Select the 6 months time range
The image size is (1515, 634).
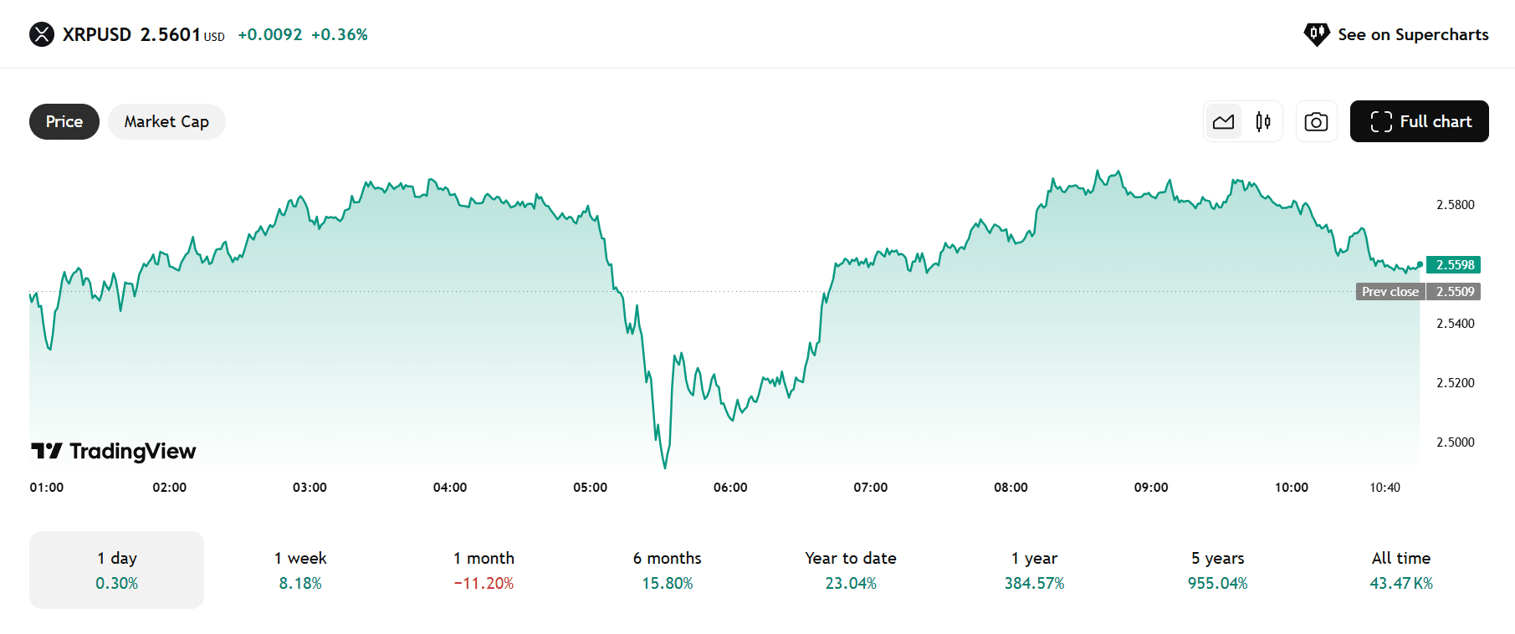point(667,570)
